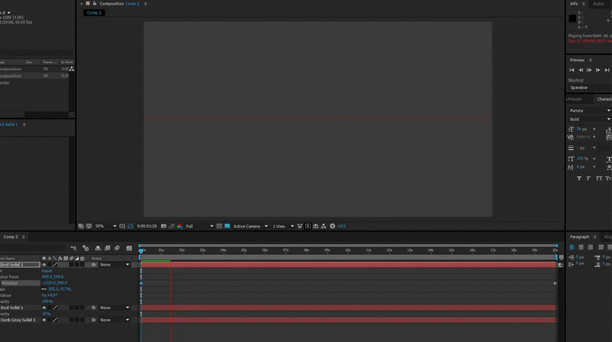The image size is (612, 342).
Task: Open the Graph Editor icon
Action: (x=129, y=248)
